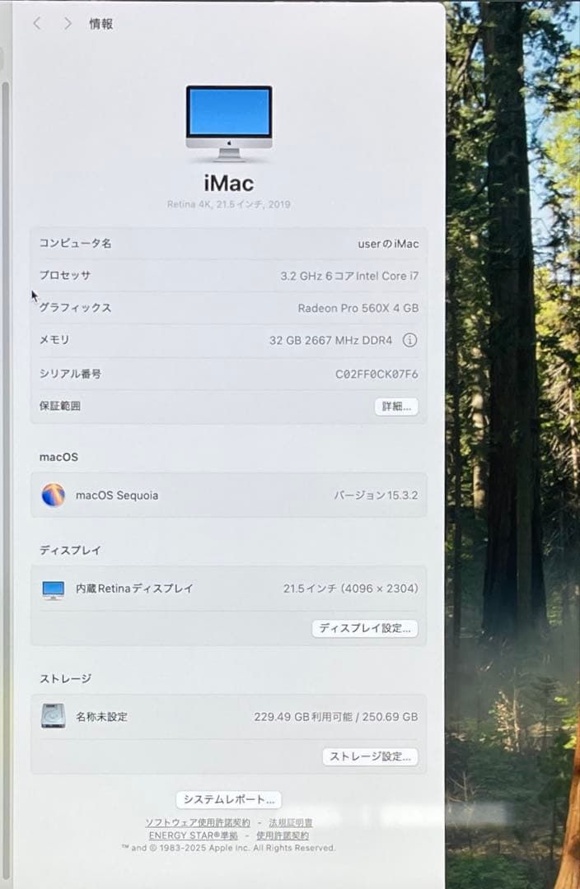The width and height of the screenshot is (580, 889).
Task: Click the graphics value Radeon Pro 560X 4 GB
Action: click(x=358, y=309)
